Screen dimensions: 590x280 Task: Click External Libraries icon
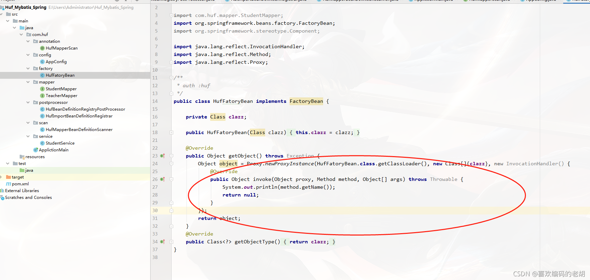pos(2,191)
